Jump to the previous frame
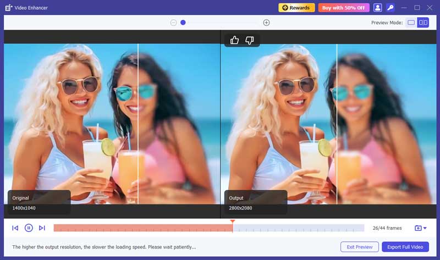 (15, 228)
